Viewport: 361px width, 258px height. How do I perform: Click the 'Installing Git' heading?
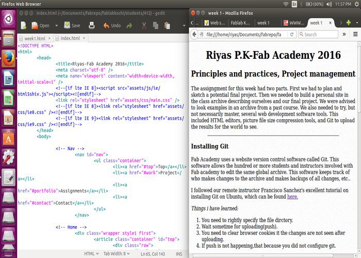pos(209,146)
